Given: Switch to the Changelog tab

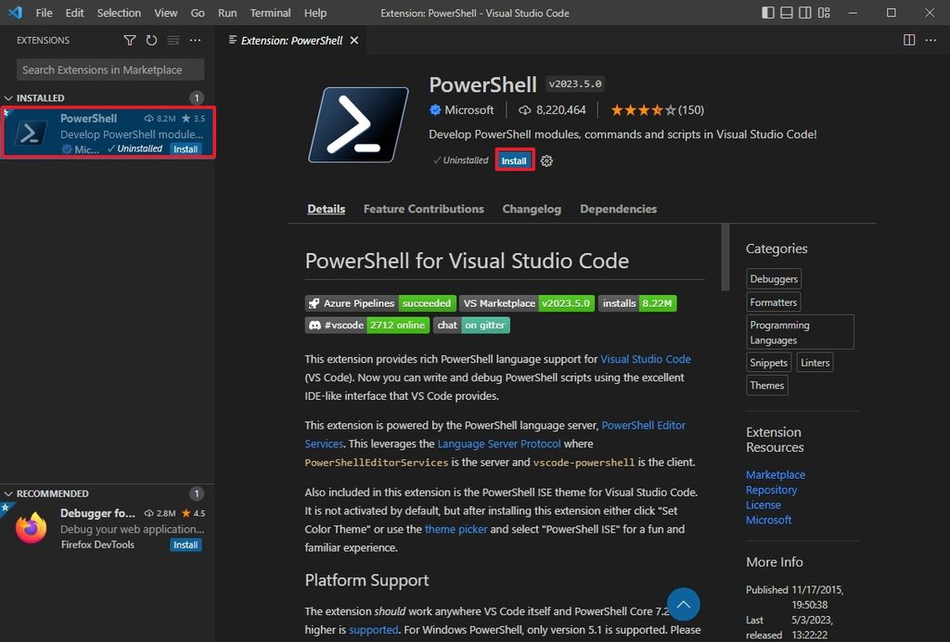Looking at the screenshot, I should (532, 209).
